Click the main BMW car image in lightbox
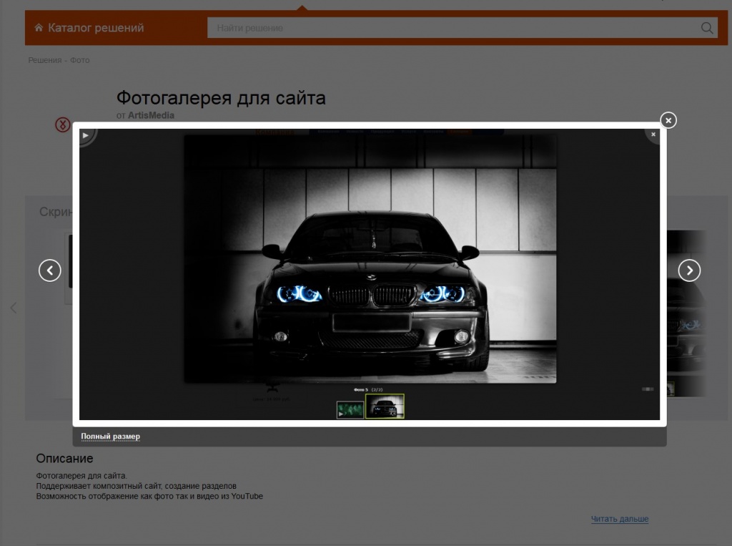This screenshot has width=732, height=546. tap(370, 260)
